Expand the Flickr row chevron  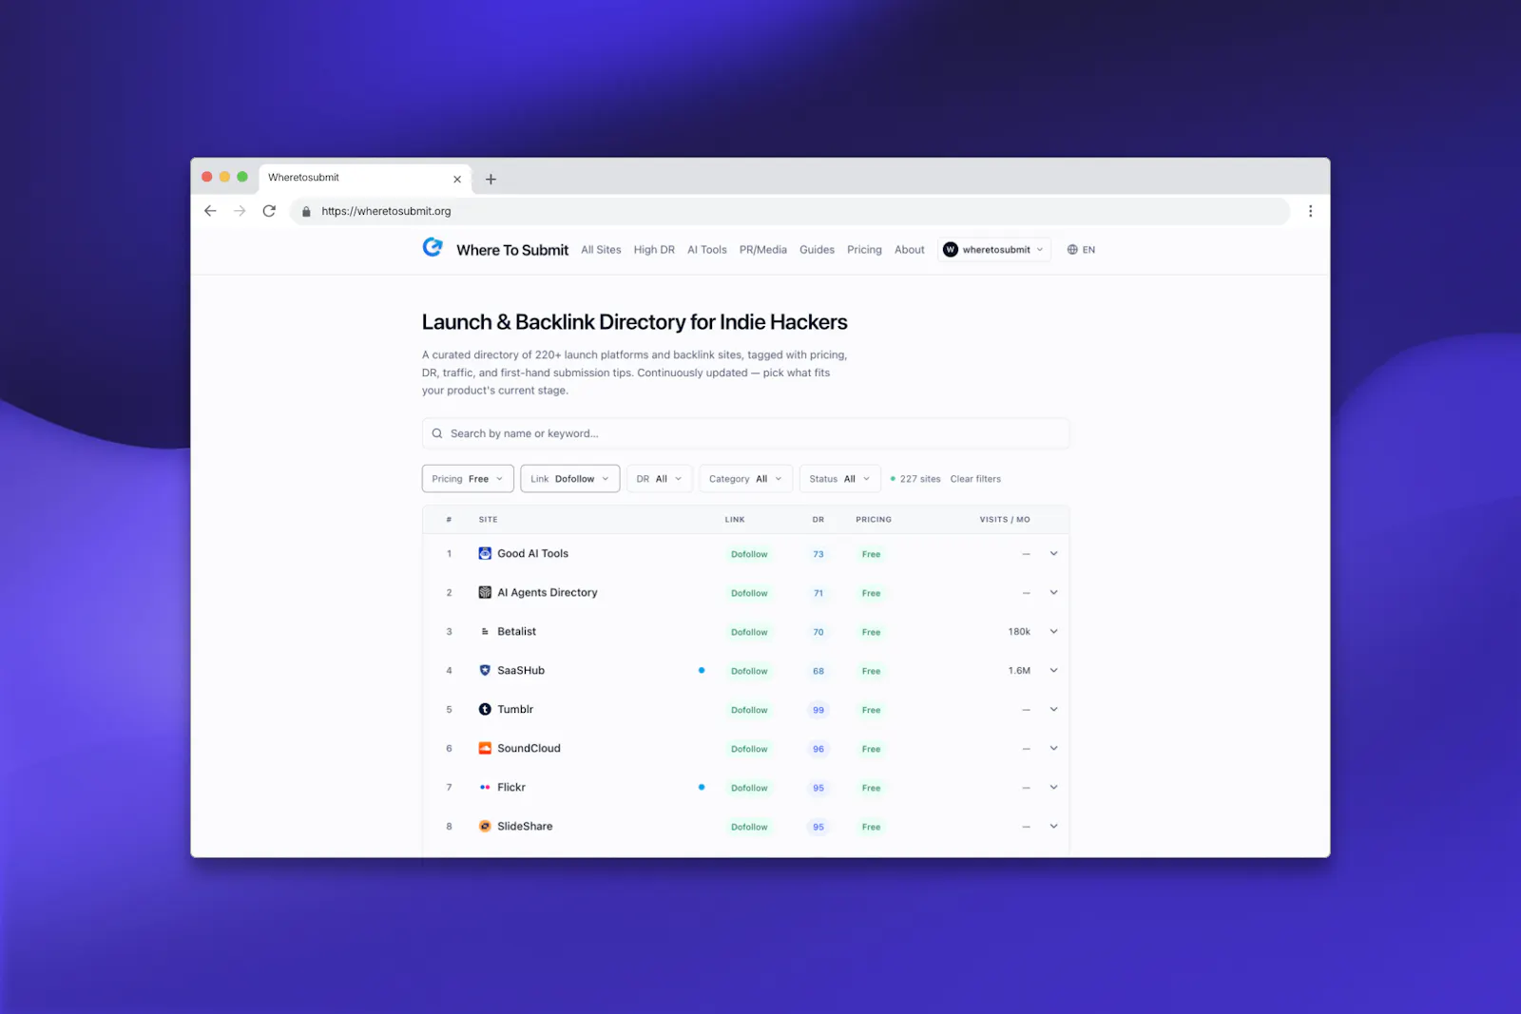[1053, 787]
